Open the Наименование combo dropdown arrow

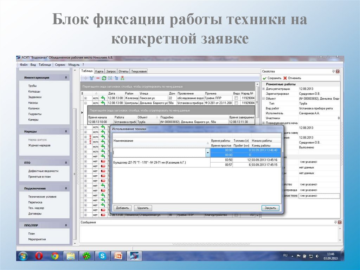click(207, 152)
